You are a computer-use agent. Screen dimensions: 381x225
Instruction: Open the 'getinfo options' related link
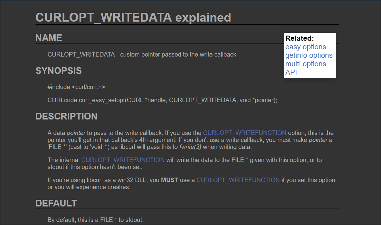309,55
